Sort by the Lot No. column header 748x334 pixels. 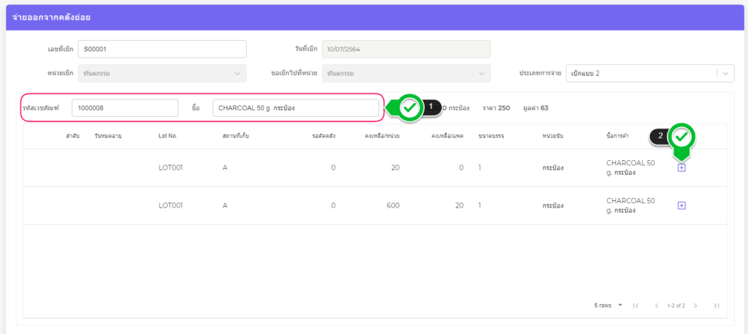click(167, 136)
